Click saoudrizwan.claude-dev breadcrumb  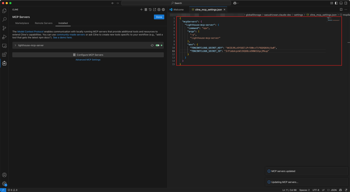[278, 15]
